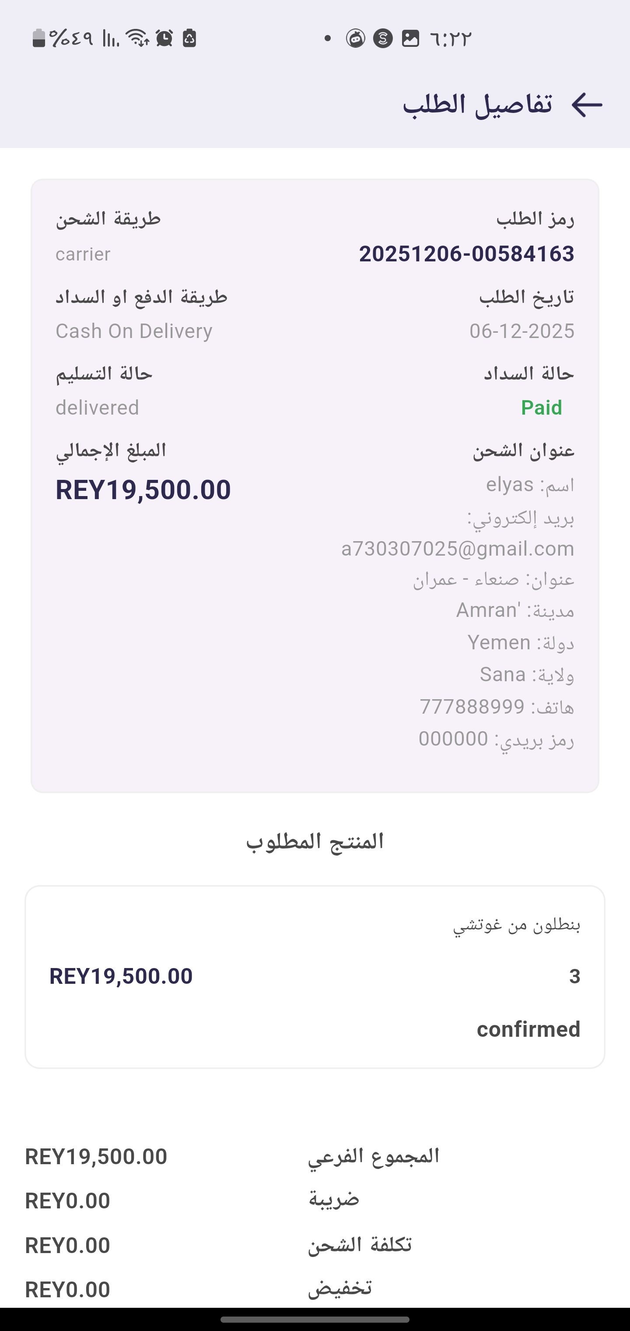Tap the battery saver recycle icon

[x=189, y=38]
